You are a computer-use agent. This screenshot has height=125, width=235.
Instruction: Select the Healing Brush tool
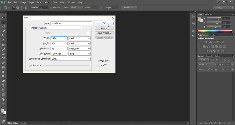3,45
